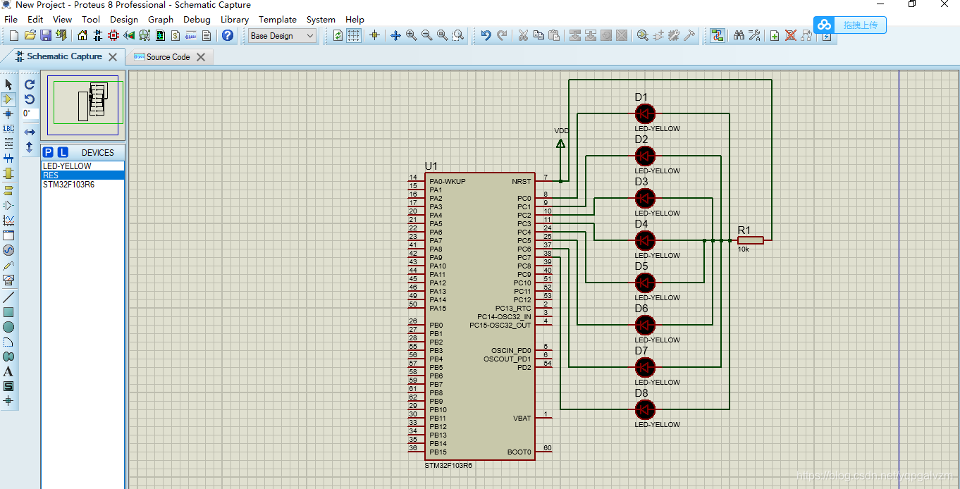960x489 pixels.
Task: Select the 2D Graphics Box tool
Action: [x=8, y=311]
